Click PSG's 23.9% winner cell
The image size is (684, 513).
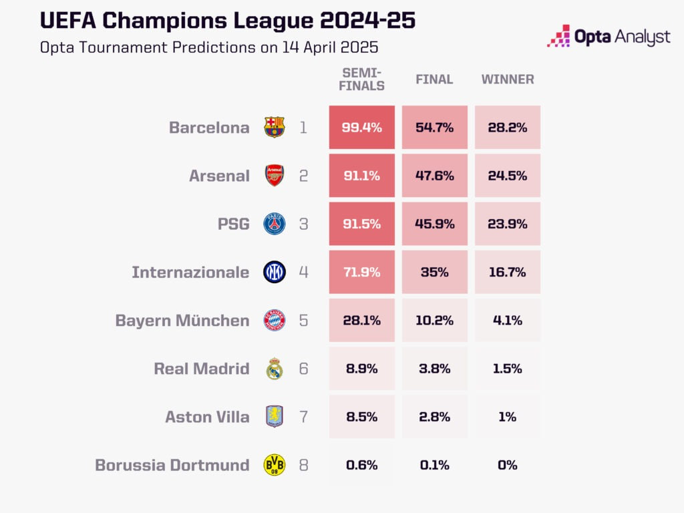[x=508, y=224]
